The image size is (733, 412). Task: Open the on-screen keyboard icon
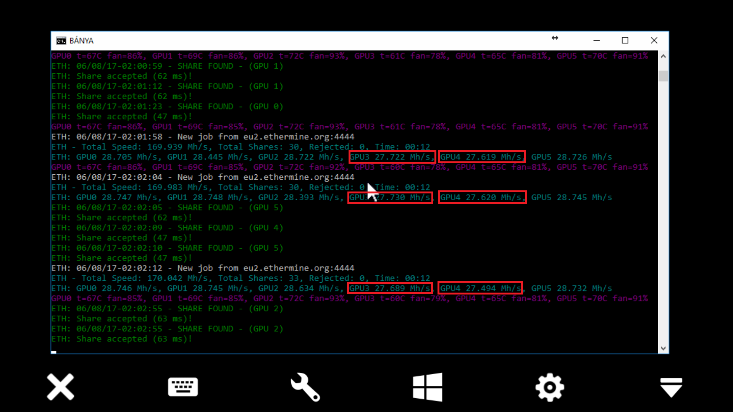click(183, 387)
